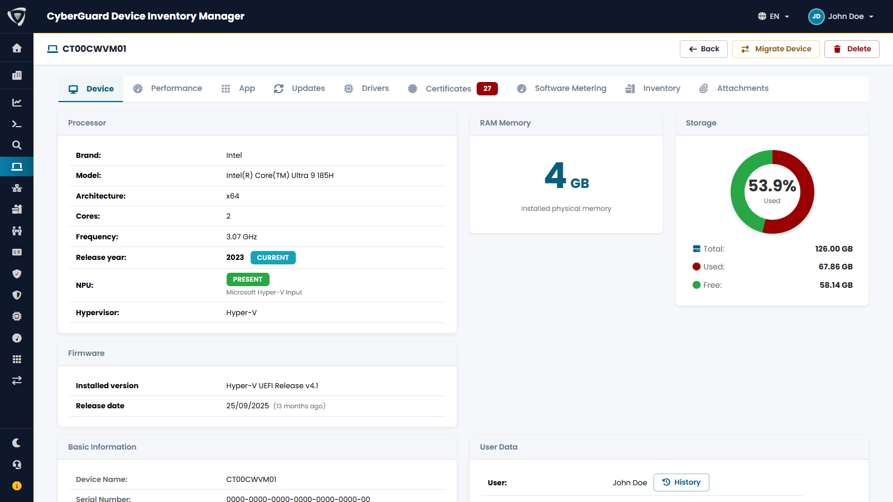This screenshot has width=893, height=502.
Task: Open the terminal prompt icon in sidebar
Action: [x=17, y=124]
